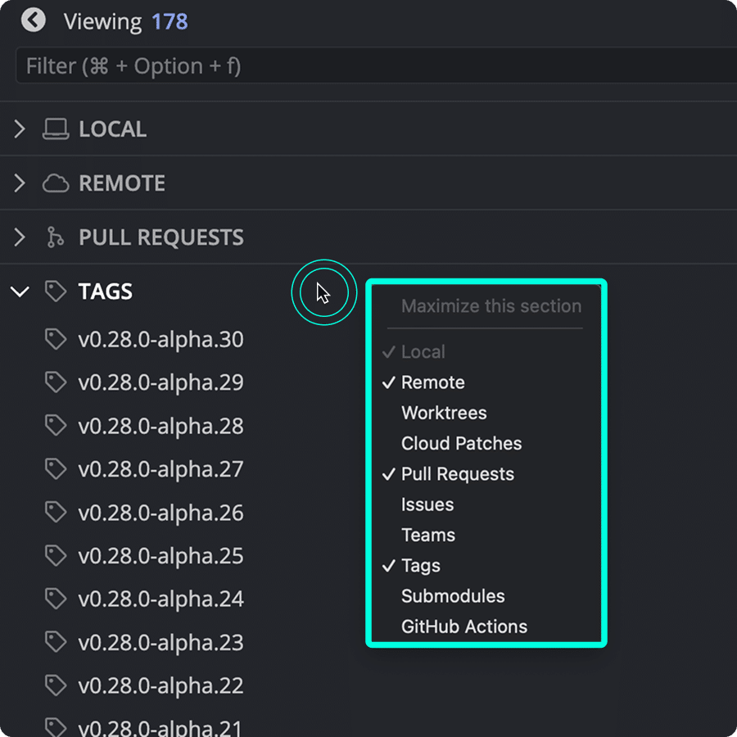Viewport: 737px width, 737px height.
Task: Disable the Tags section in the menu
Action: click(420, 565)
